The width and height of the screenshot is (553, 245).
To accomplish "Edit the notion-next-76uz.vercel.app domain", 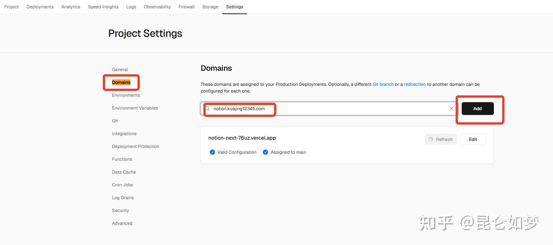I will (x=473, y=139).
